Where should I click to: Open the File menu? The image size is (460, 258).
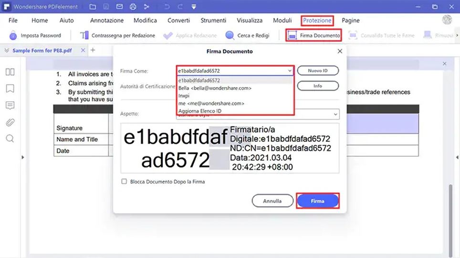(13, 20)
